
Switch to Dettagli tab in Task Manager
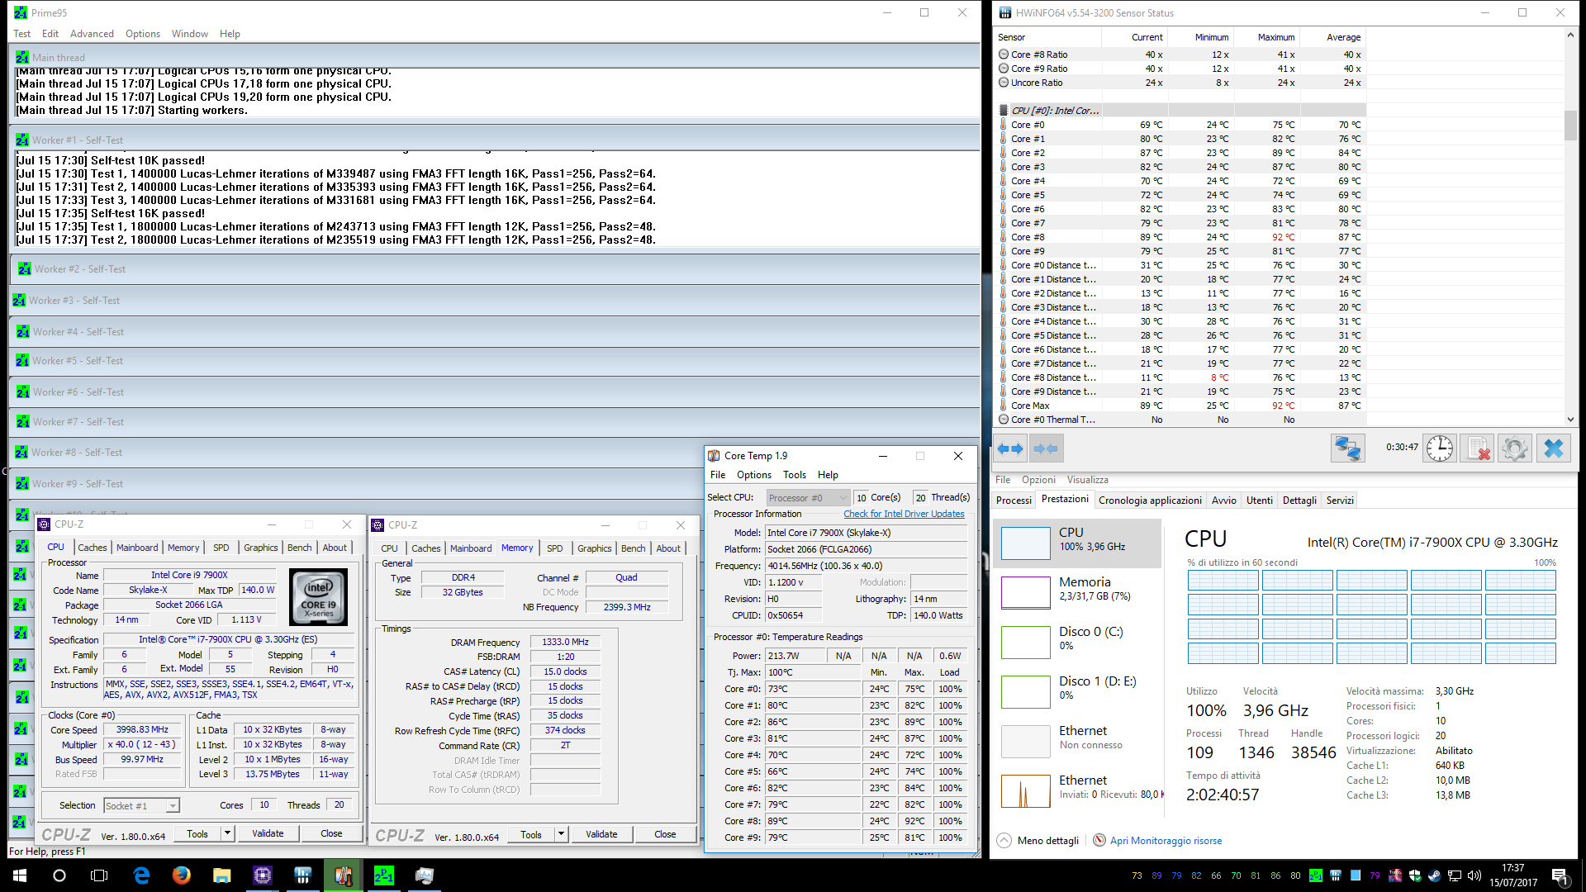(x=1299, y=501)
